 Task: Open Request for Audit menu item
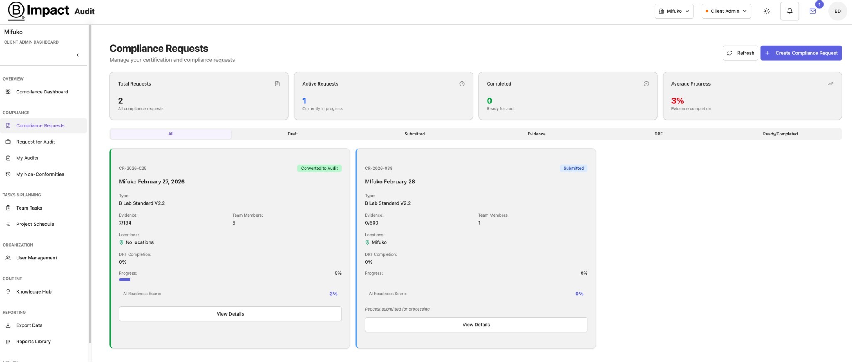[x=43, y=142]
